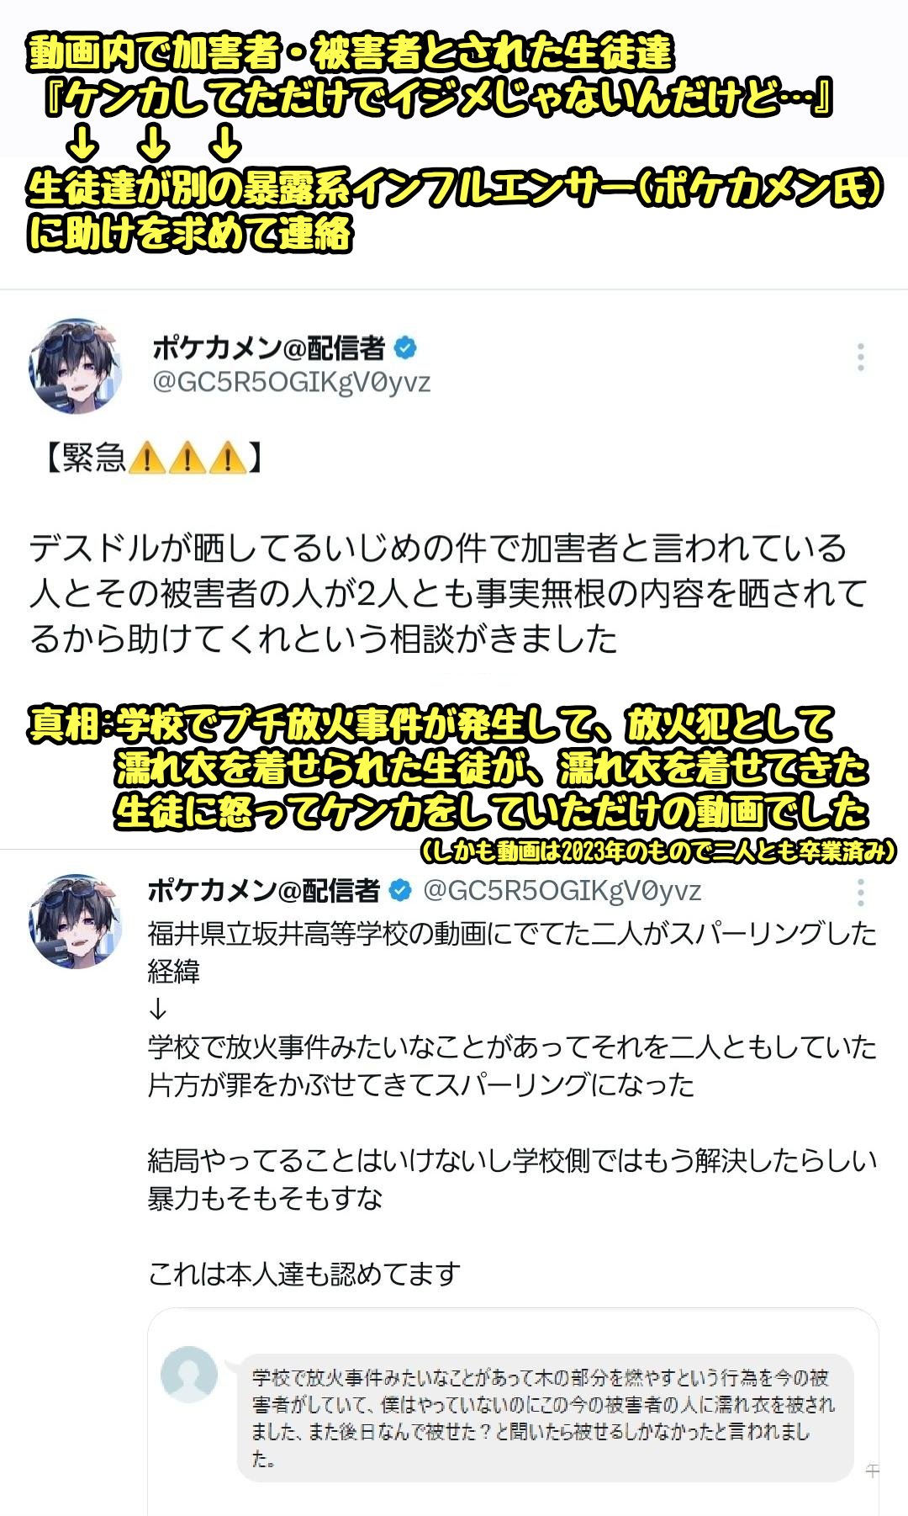Open the handle @GC5R5OGIKgV0yvz beside the second tweet name
This screenshot has width=908, height=1516.
tap(562, 890)
